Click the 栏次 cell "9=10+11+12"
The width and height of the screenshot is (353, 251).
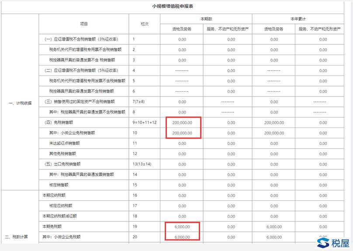145,123
